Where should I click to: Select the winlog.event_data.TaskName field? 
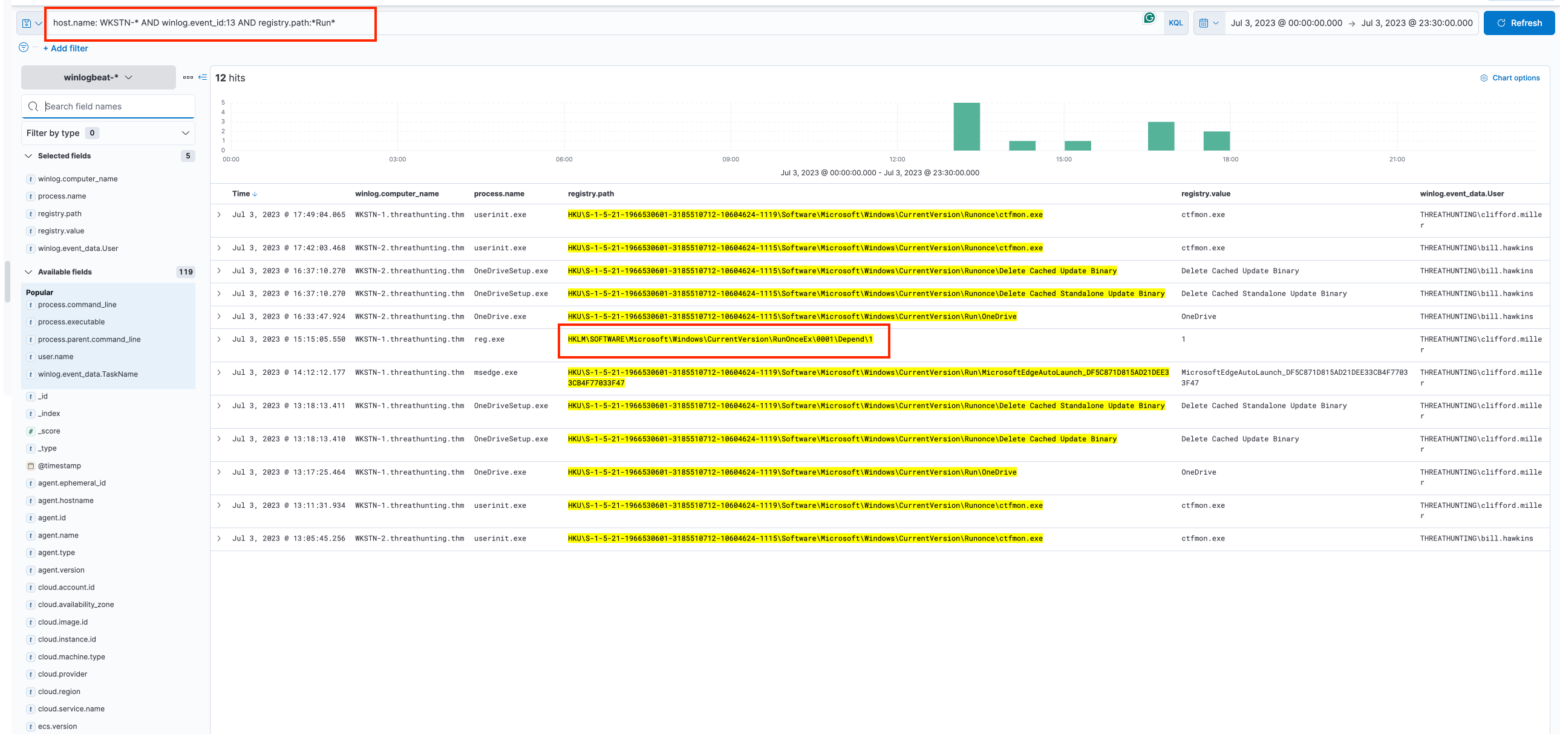click(88, 375)
